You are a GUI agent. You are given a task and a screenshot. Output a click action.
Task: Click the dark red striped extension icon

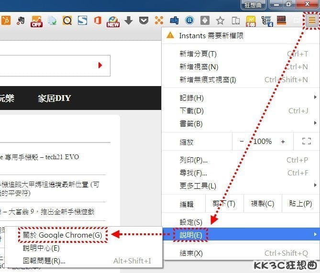281,21
